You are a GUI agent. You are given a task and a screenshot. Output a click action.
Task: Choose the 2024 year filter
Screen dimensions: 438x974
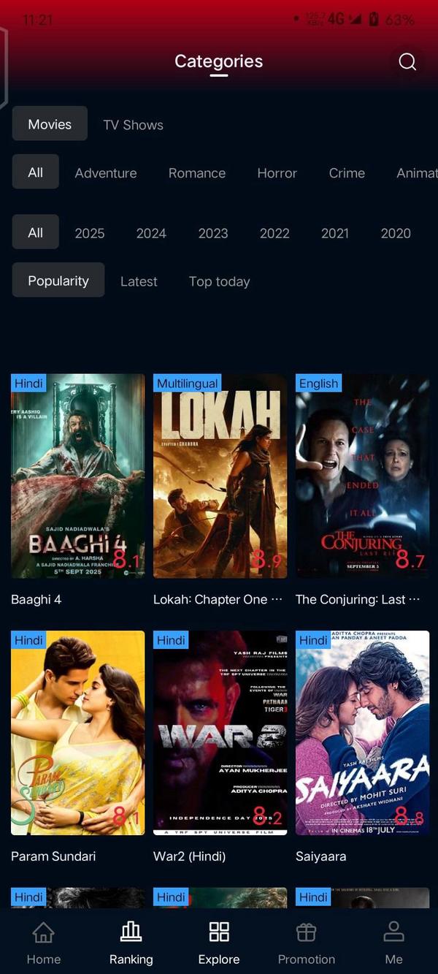pyautogui.click(x=151, y=233)
